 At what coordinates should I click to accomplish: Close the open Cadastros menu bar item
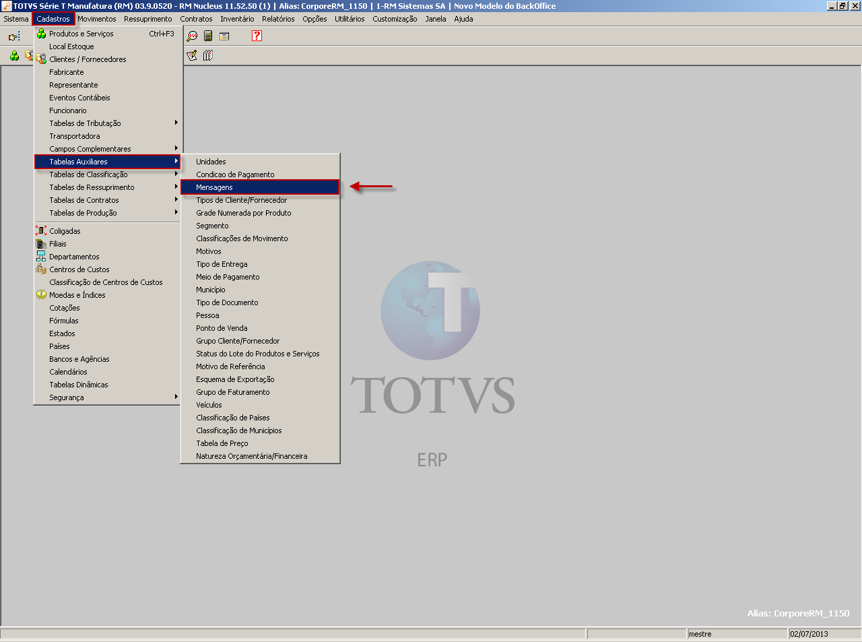tap(53, 19)
